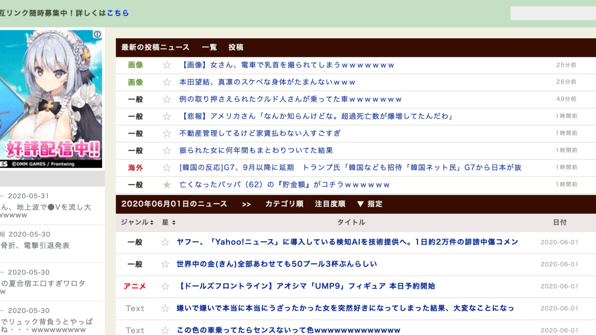Click the 49分前 timestamp
Screen dimensions: 596x335
(x=566, y=99)
